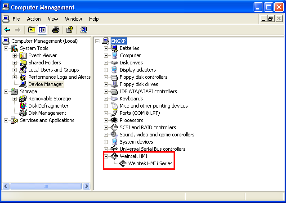This screenshot has width=286, height=203.
Task: Select Disk Management in the tree
Action: pyautogui.click(x=47, y=113)
